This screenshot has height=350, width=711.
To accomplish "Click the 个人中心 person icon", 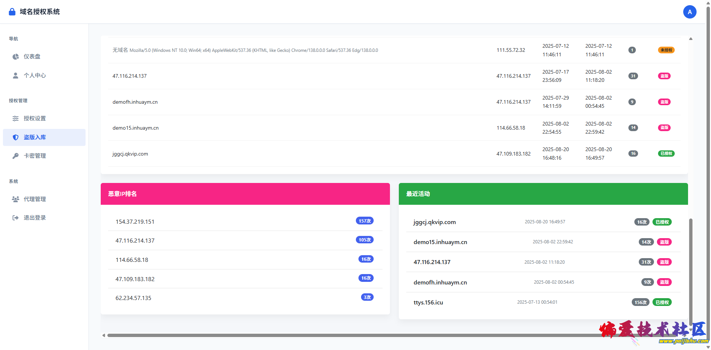I will [x=16, y=76].
